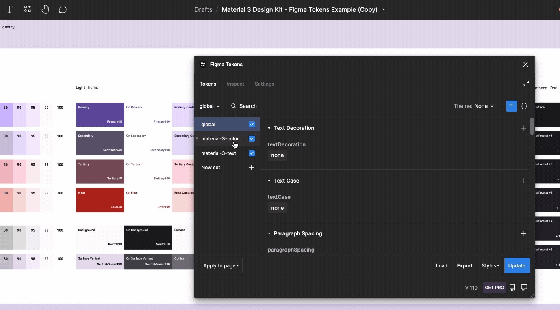Switch to list view icon
The height and width of the screenshot is (310, 560).
[x=511, y=106]
